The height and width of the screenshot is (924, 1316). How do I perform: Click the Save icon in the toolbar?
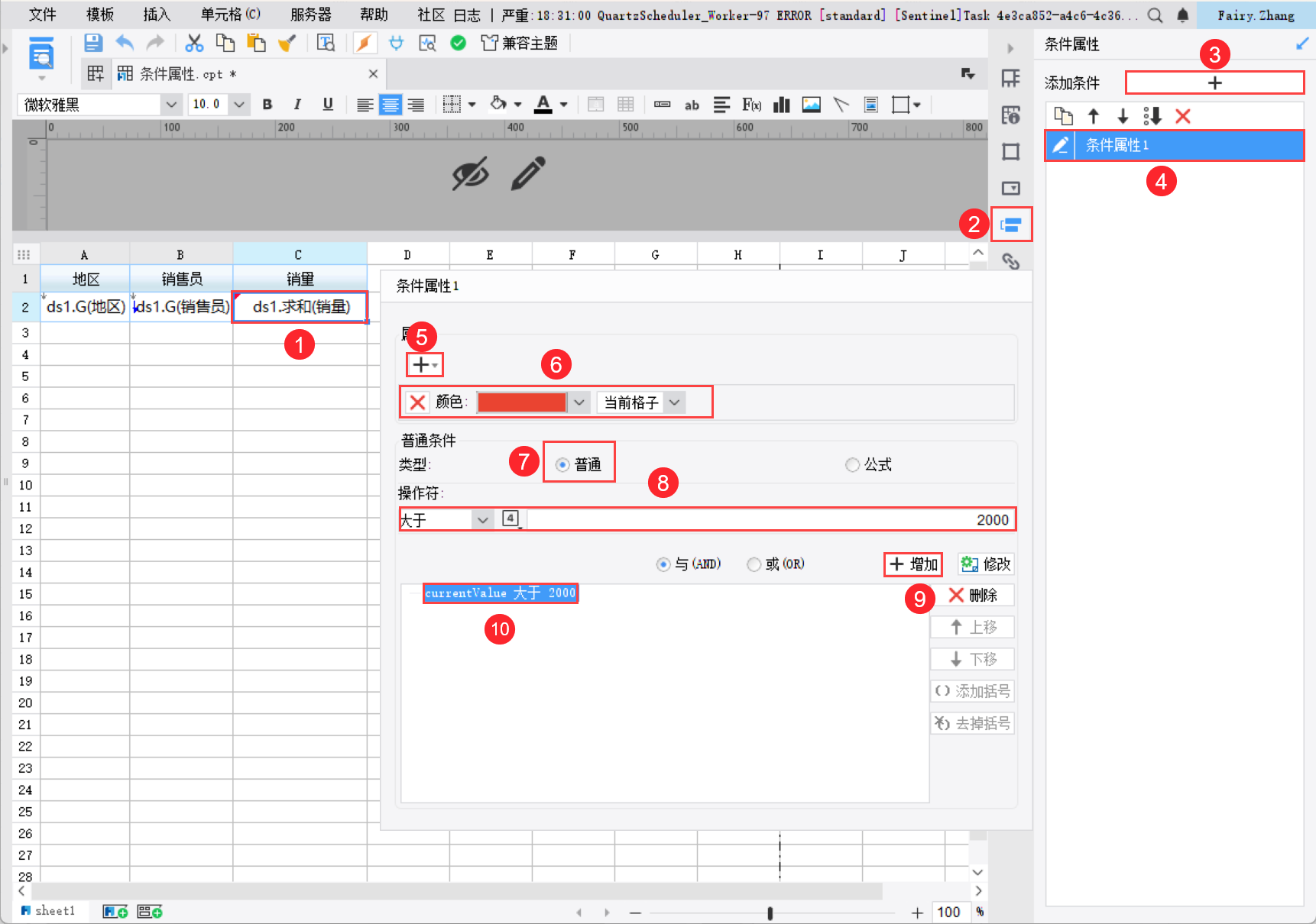point(92,43)
